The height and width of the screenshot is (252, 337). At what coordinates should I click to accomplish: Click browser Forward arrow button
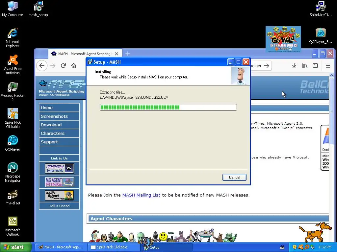click(52, 66)
